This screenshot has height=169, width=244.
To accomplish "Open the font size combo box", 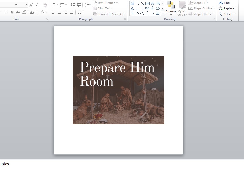I will tap(23, 5).
